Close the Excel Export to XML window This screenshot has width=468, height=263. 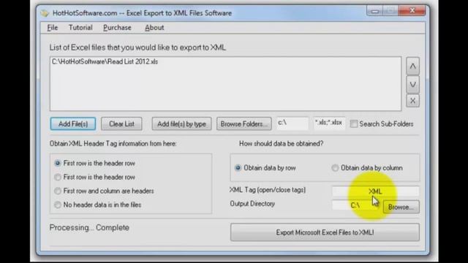coord(412,11)
